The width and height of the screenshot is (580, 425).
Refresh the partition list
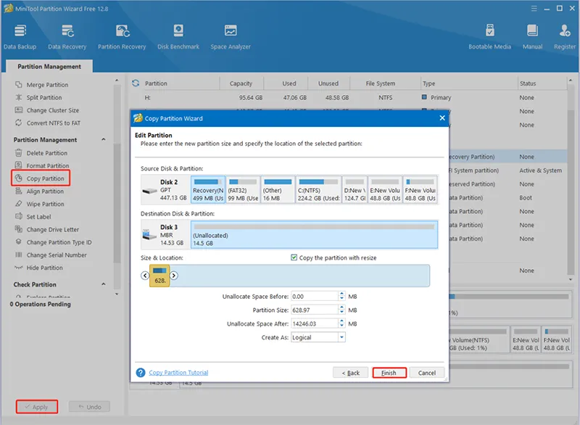tap(136, 83)
